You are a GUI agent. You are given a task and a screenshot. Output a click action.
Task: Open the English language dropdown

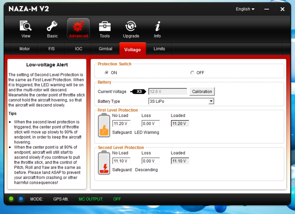coord(245,9)
